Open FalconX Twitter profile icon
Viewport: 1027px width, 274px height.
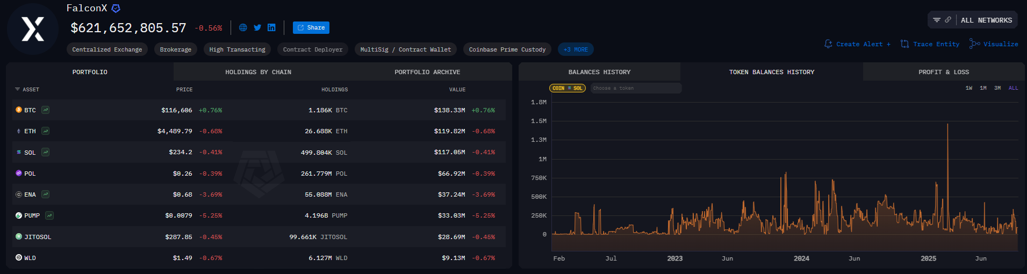click(x=257, y=27)
